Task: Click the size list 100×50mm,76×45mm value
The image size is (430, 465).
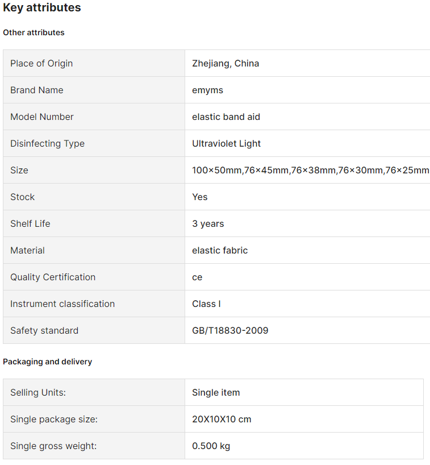Action: pyautogui.click(x=311, y=170)
